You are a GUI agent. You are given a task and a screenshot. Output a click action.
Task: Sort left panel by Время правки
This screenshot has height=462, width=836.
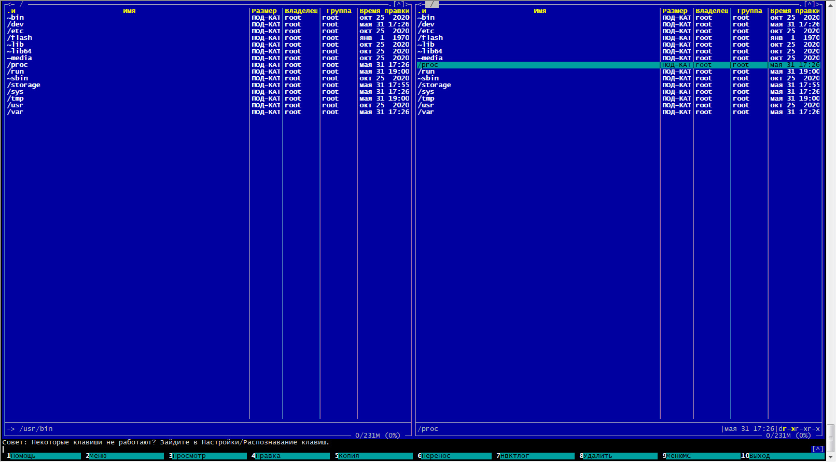coord(384,11)
